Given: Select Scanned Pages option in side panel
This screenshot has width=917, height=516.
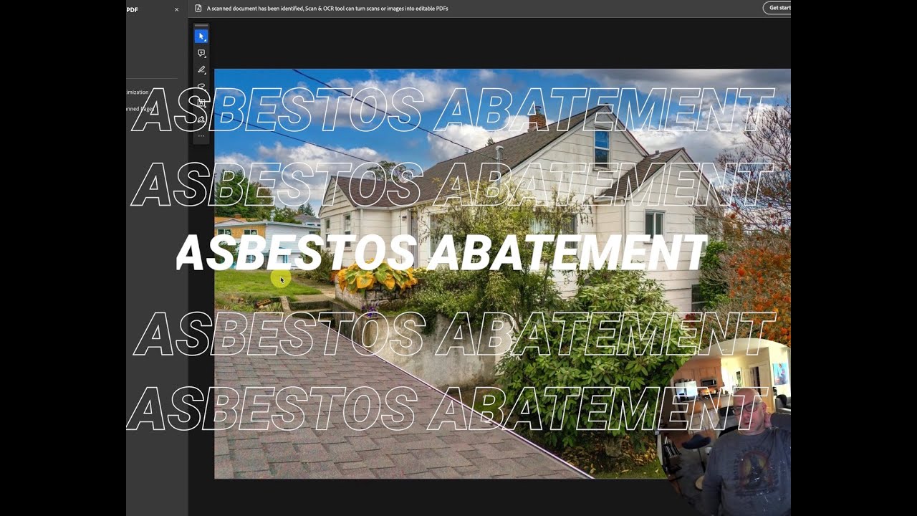Looking at the screenshot, I should pos(140,109).
